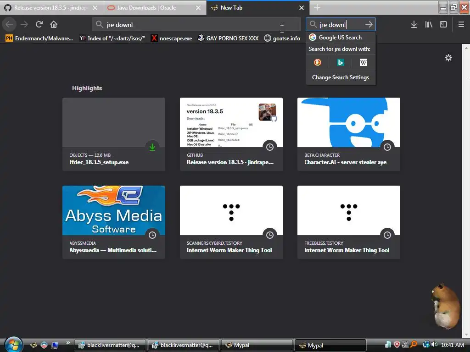Open ffdec_18.3.5_setup.exe highlight card
The height and width of the screenshot is (352, 470).
point(114,134)
